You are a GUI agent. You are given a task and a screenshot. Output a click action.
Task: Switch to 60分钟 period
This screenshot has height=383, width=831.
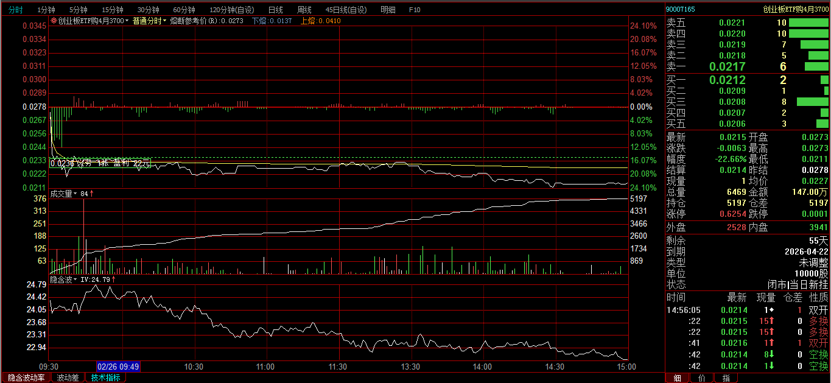(x=184, y=10)
